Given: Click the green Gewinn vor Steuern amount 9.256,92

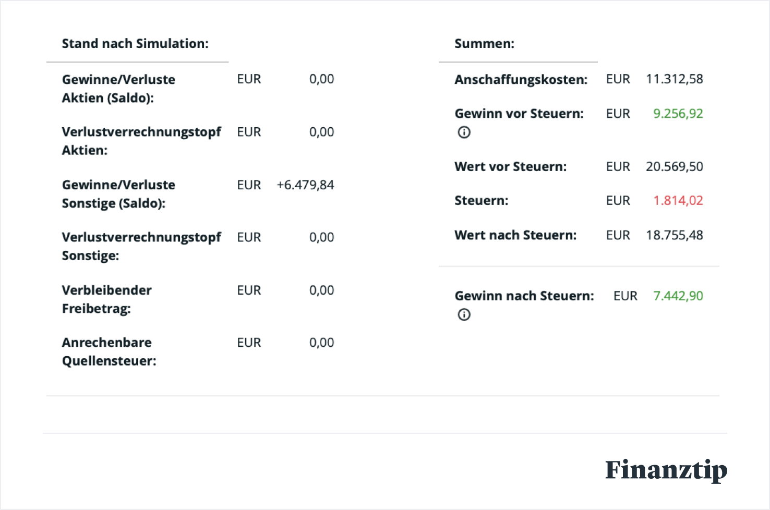Looking at the screenshot, I should coord(678,114).
